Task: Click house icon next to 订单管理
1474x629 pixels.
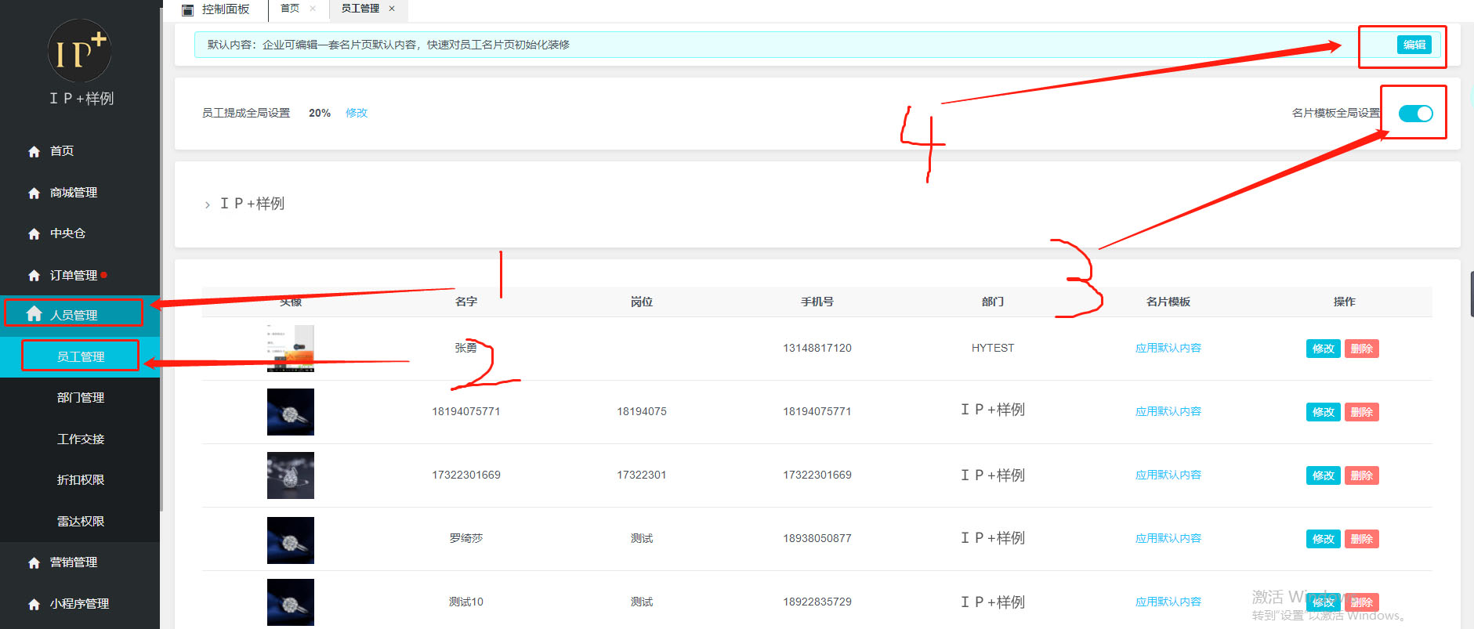Action: coord(34,276)
